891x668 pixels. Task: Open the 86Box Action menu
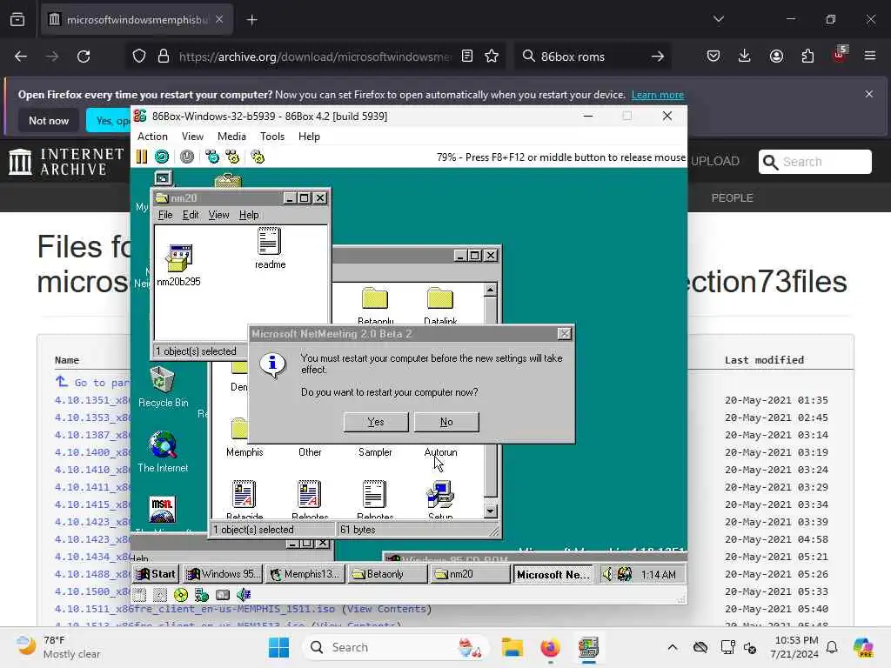coord(152,137)
